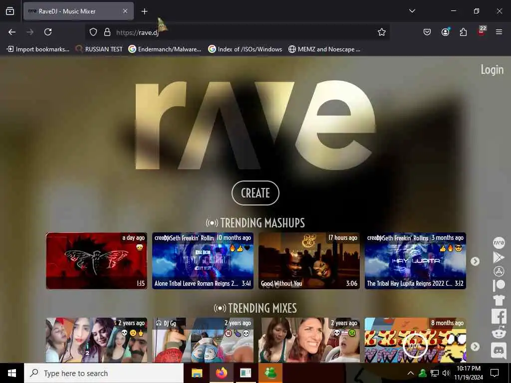
Task: Open the green people app in taskbar
Action: pos(270,373)
